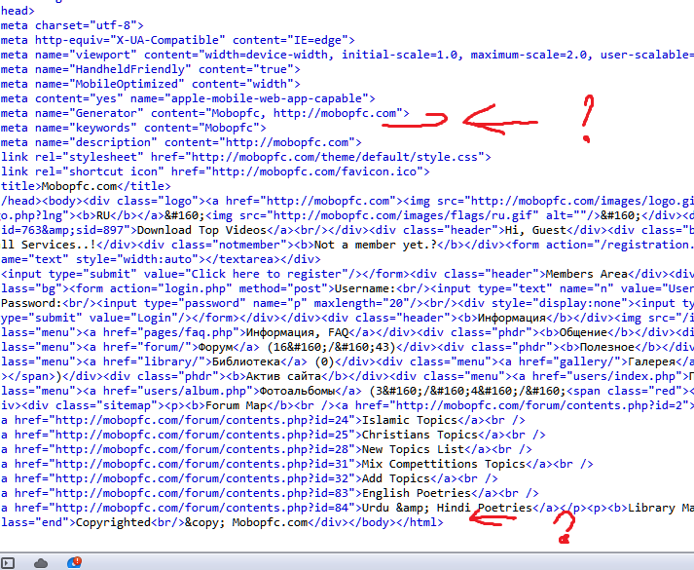This screenshot has height=570, width=694.
Task: Click the closing '</body></html>' tags
Action: (x=396, y=522)
